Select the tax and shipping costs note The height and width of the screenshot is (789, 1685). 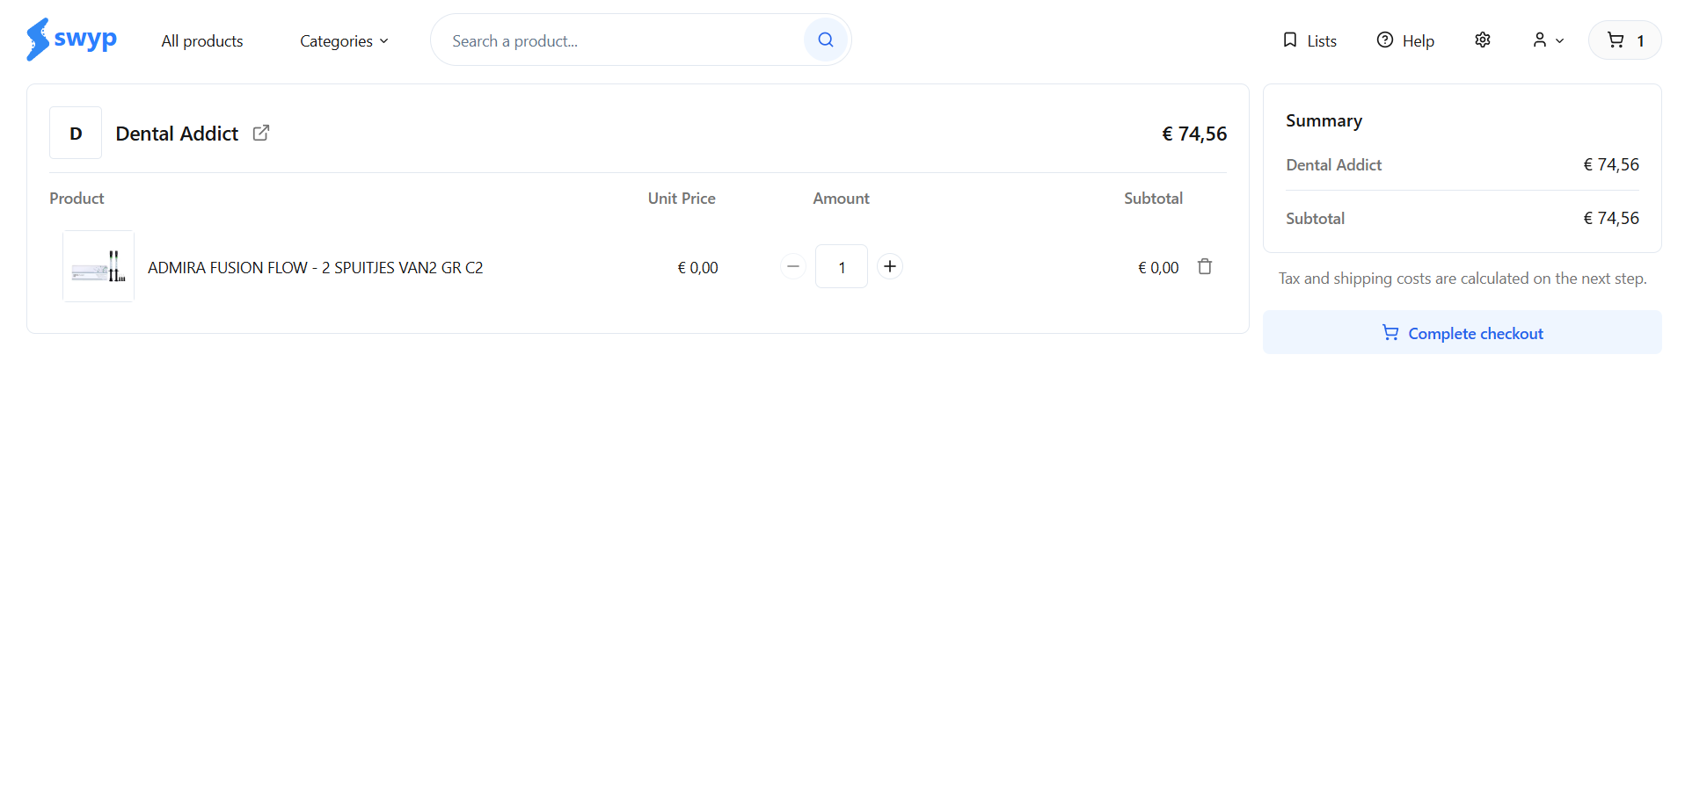(x=1463, y=279)
